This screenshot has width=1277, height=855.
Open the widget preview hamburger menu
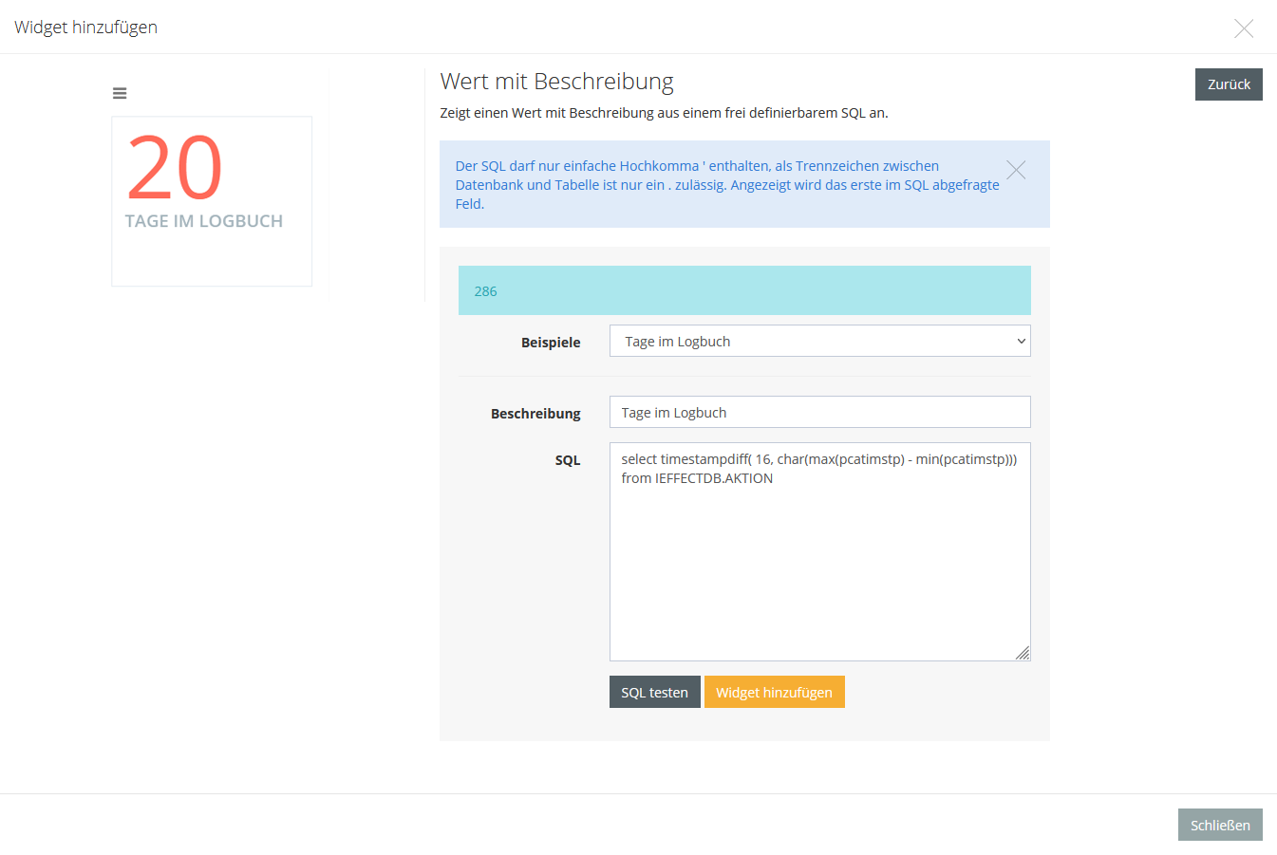click(x=120, y=93)
